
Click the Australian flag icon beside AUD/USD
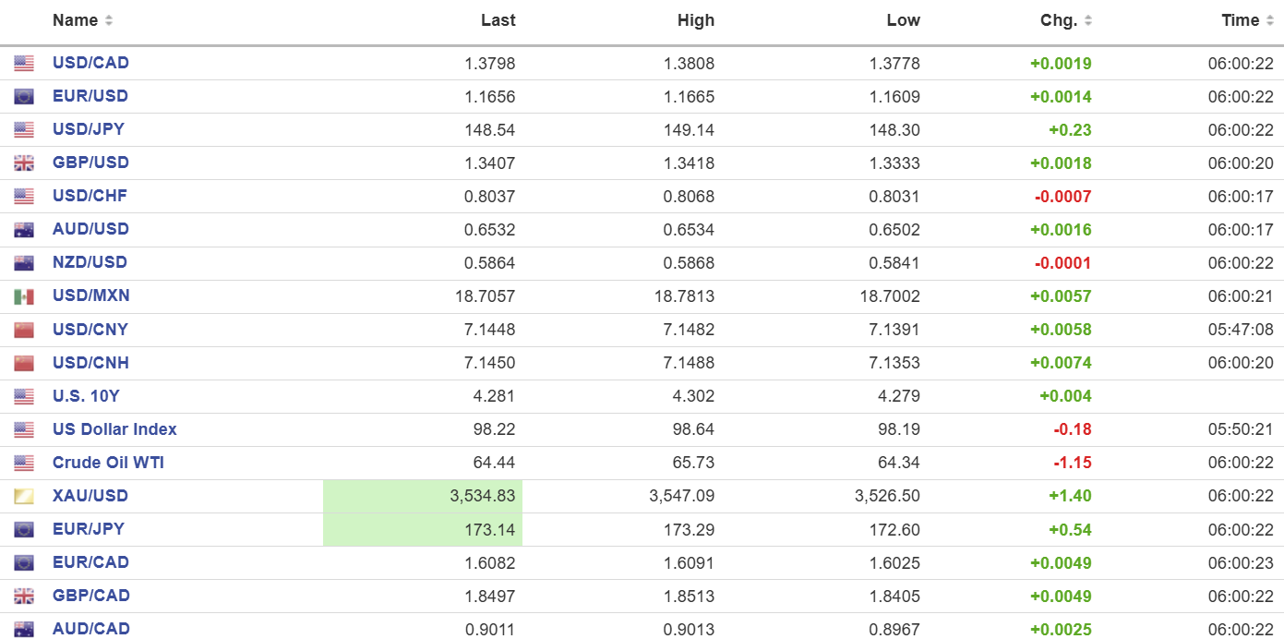pyautogui.click(x=24, y=230)
